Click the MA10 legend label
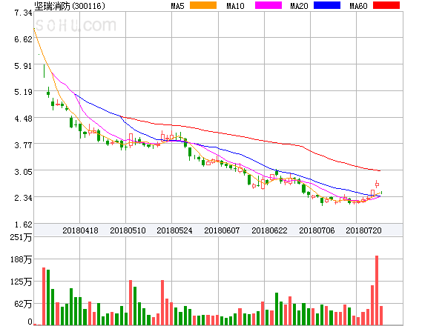Image resolution: width=445 pixels, height=326 pixels. 235,6
